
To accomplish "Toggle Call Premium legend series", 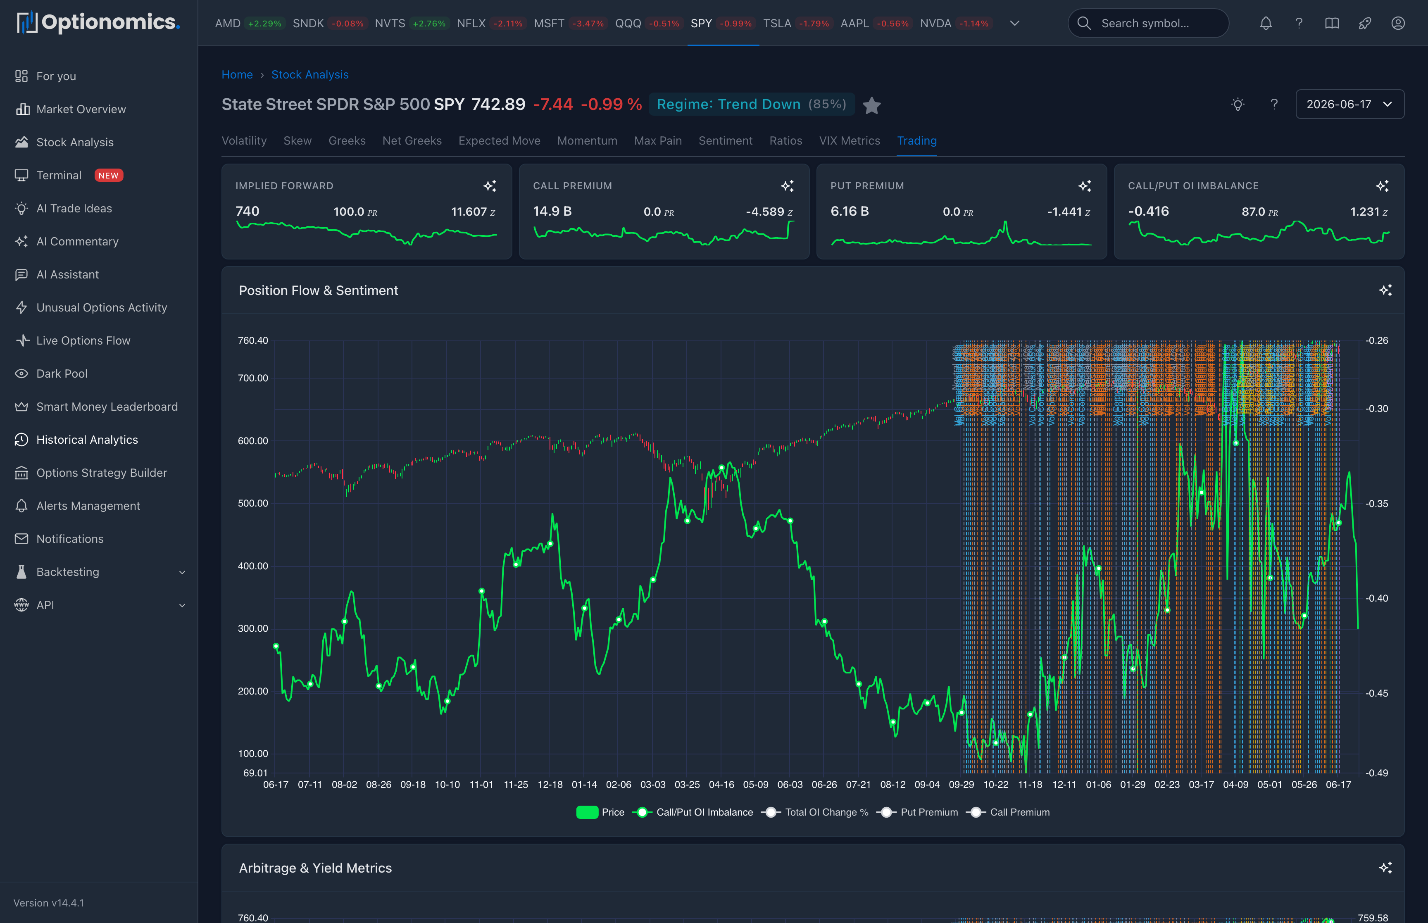I will click(x=1008, y=812).
